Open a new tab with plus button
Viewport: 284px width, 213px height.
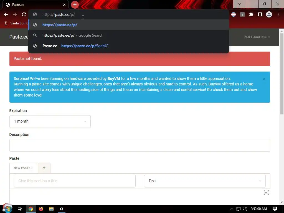(x=75, y=5)
